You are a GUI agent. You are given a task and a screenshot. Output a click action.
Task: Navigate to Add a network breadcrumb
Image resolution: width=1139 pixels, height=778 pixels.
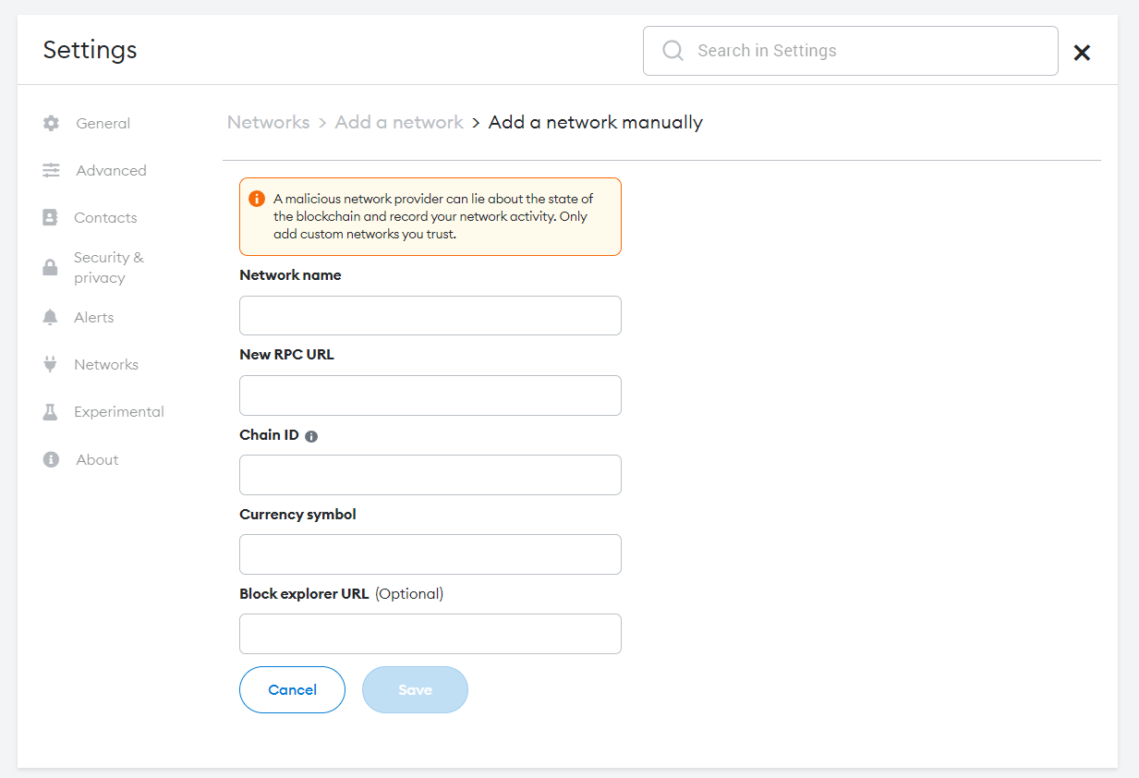[399, 122]
